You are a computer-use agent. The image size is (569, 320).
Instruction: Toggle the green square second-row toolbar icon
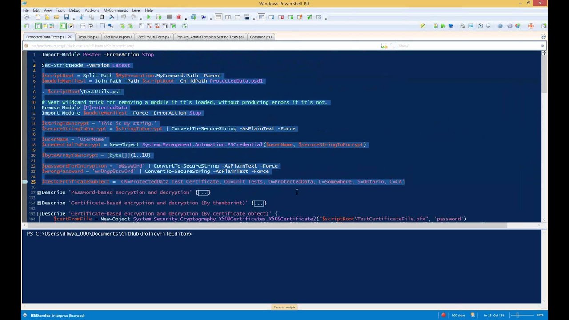(63, 26)
